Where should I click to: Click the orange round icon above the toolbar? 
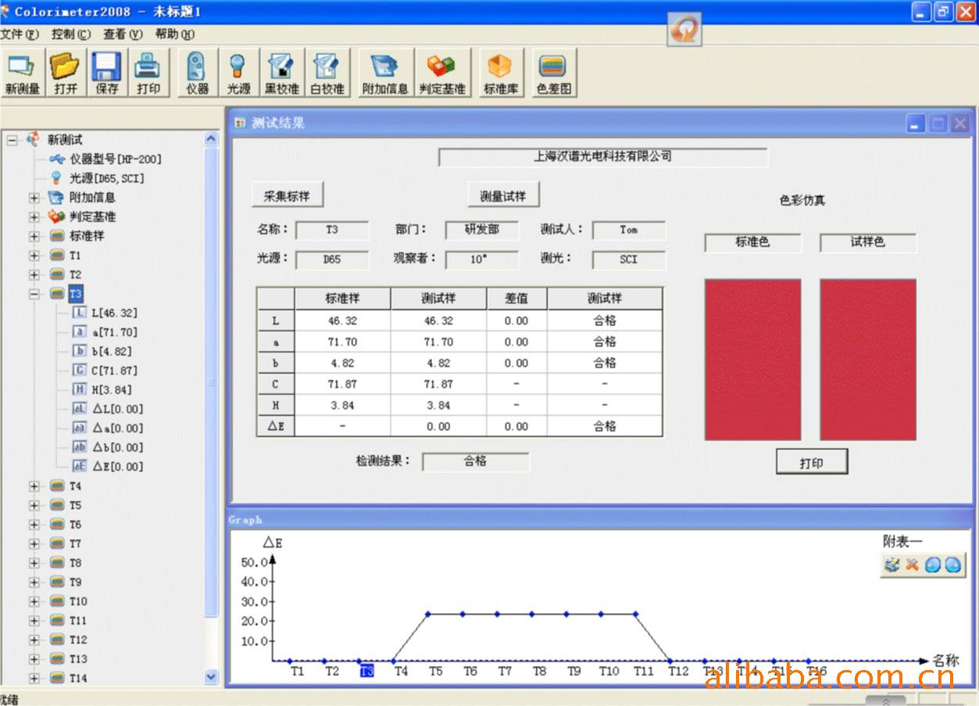pos(685,30)
